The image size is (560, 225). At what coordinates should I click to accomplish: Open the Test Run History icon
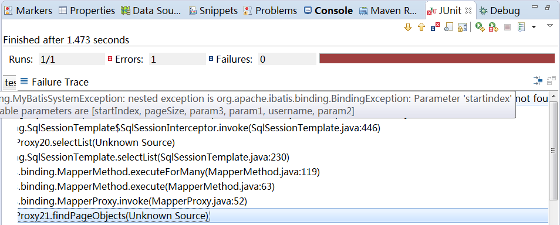521,27
